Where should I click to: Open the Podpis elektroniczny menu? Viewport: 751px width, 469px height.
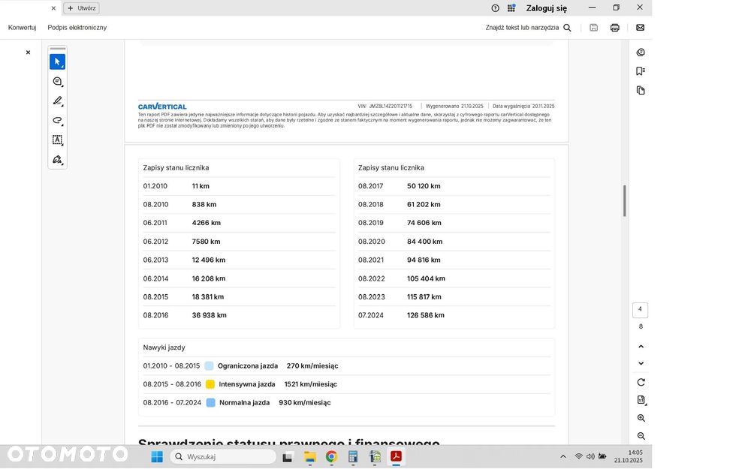coord(77,27)
